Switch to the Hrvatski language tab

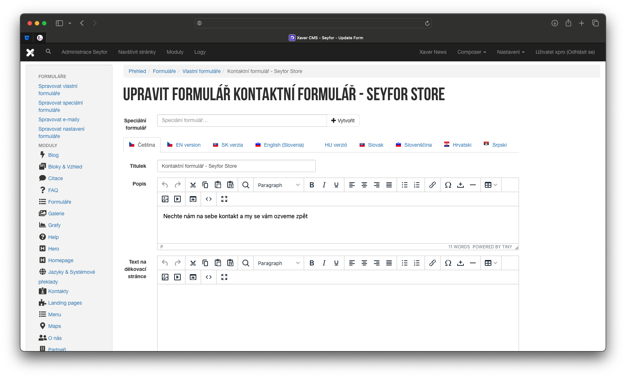458,145
